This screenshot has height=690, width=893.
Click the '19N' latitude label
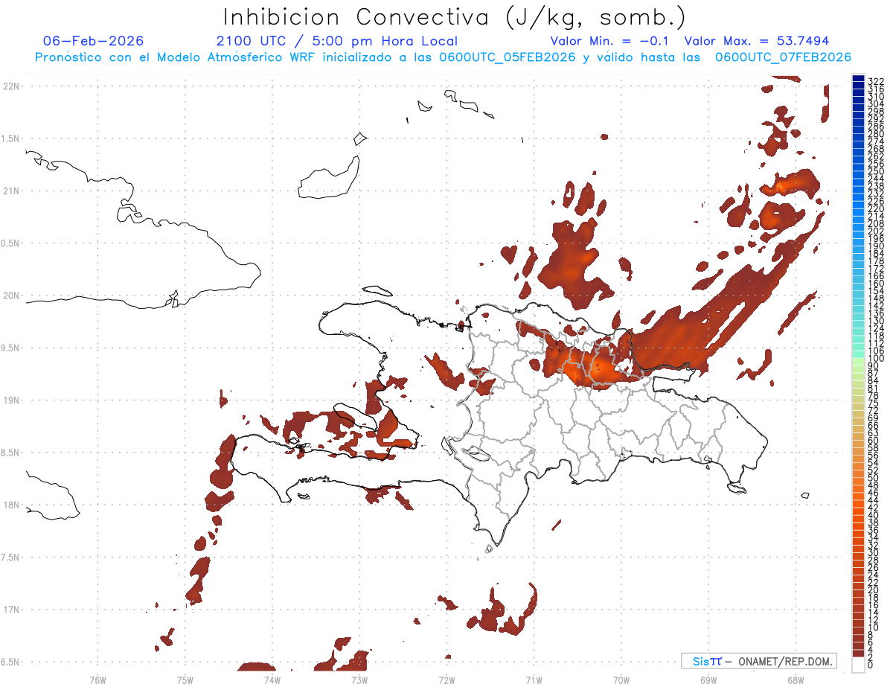(x=11, y=400)
